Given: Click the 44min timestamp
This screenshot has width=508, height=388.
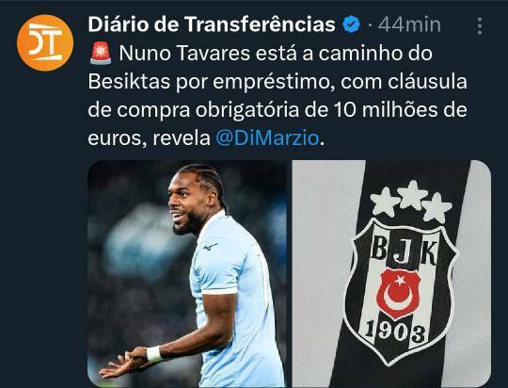Looking at the screenshot, I should pos(409,24).
